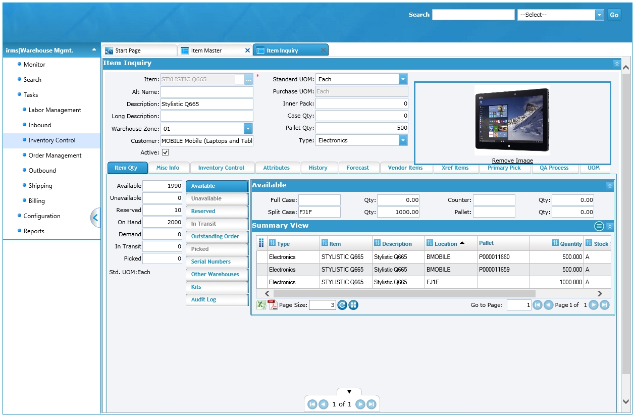Switch to the Inventory Control tab
The width and height of the screenshot is (635, 416).
(x=221, y=168)
